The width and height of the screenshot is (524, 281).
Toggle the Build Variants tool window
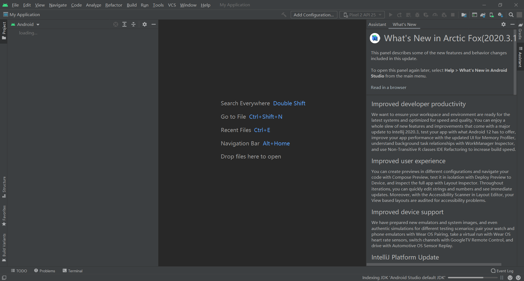[4, 247]
